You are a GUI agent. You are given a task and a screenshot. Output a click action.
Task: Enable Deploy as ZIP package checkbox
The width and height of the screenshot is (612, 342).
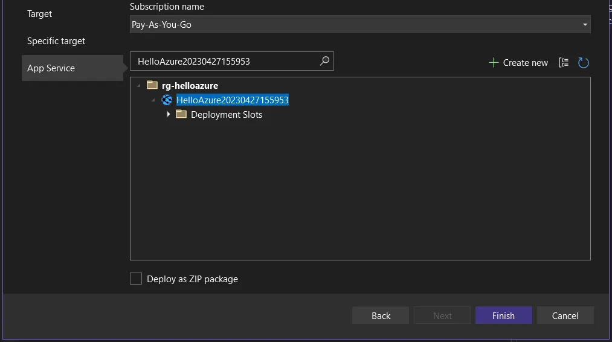136,279
